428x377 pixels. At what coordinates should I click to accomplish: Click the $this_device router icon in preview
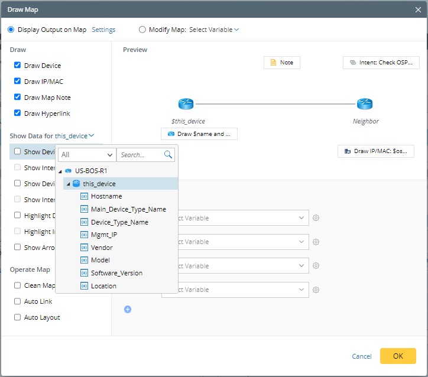[186, 105]
